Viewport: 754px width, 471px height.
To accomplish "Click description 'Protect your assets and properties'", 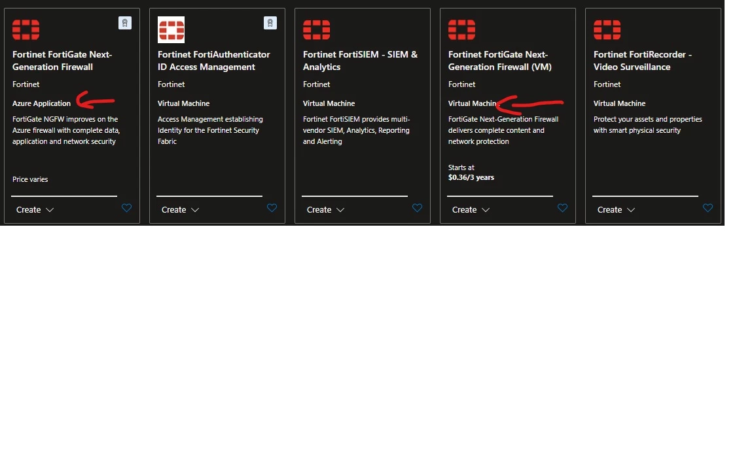I will 648,124.
